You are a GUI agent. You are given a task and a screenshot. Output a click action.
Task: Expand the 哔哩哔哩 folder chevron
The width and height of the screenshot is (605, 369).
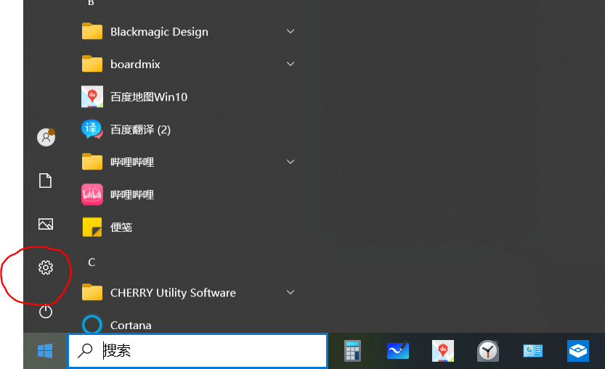(291, 162)
